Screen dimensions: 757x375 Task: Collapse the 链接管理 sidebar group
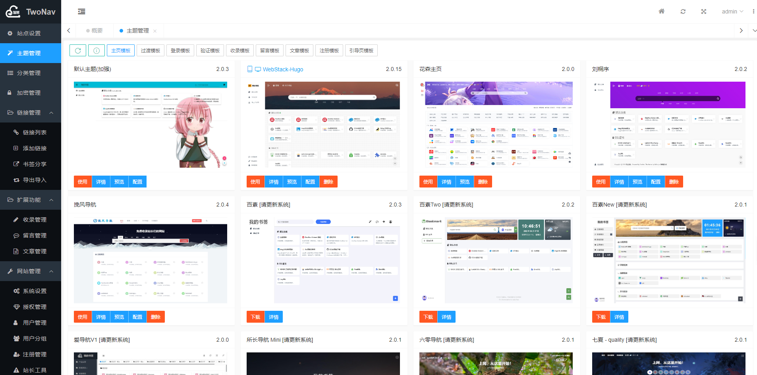click(31, 113)
